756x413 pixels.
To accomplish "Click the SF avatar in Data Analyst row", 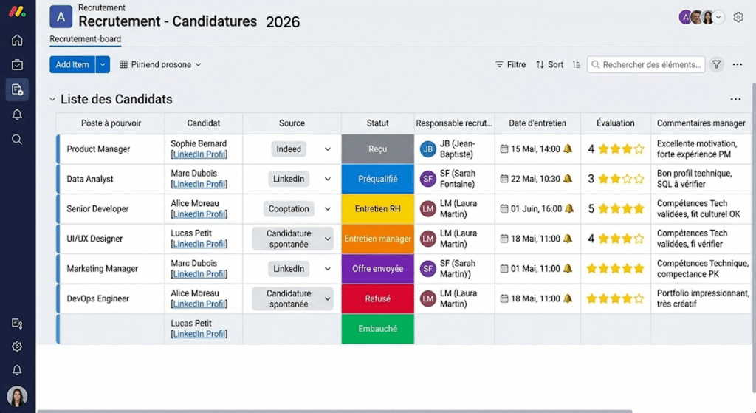I will tap(427, 179).
